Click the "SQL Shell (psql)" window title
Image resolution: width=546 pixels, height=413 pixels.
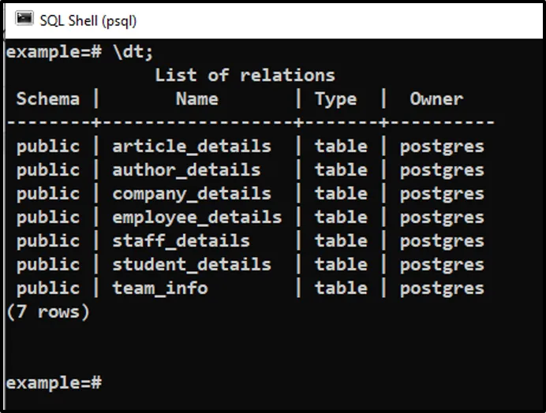[88, 20]
